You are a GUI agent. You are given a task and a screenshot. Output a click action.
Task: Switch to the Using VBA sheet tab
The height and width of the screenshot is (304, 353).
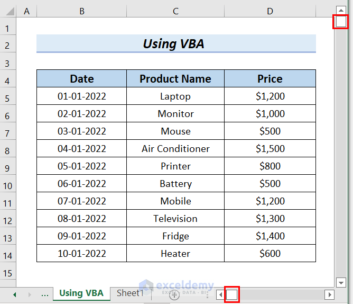point(81,293)
